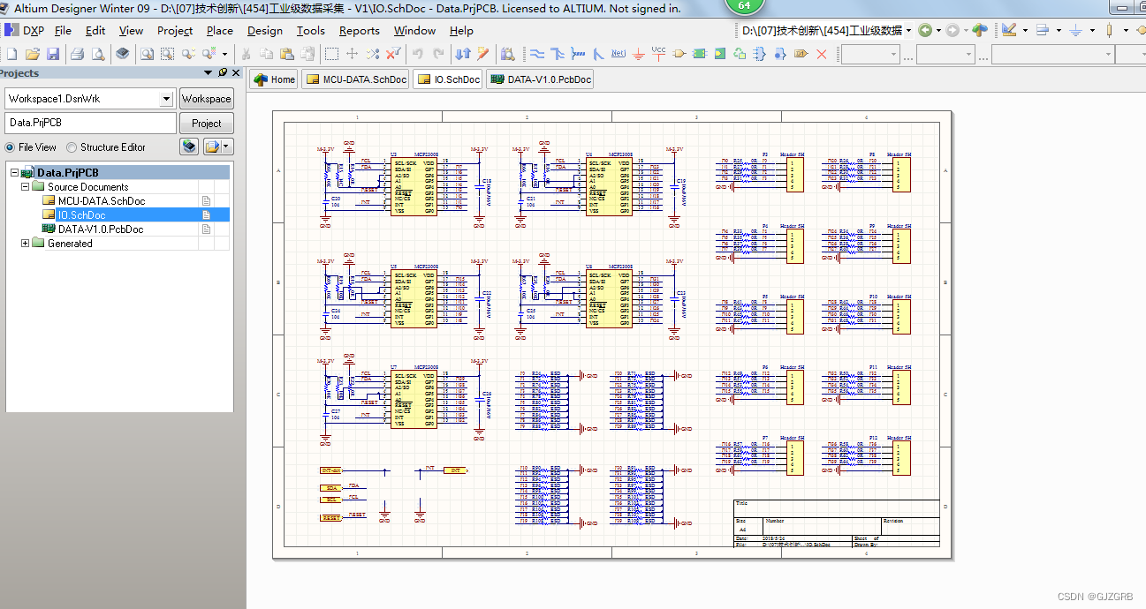Place a GND power port

639,54
